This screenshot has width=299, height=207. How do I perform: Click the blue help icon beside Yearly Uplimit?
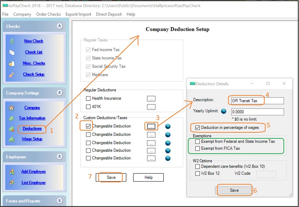click(x=223, y=112)
